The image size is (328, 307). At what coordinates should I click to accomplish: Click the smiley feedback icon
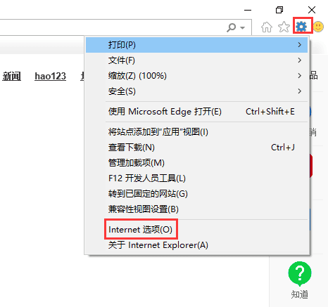pyautogui.click(x=318, y=27)
